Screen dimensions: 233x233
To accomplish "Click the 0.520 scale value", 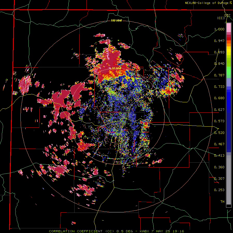I will pos(219,133).
